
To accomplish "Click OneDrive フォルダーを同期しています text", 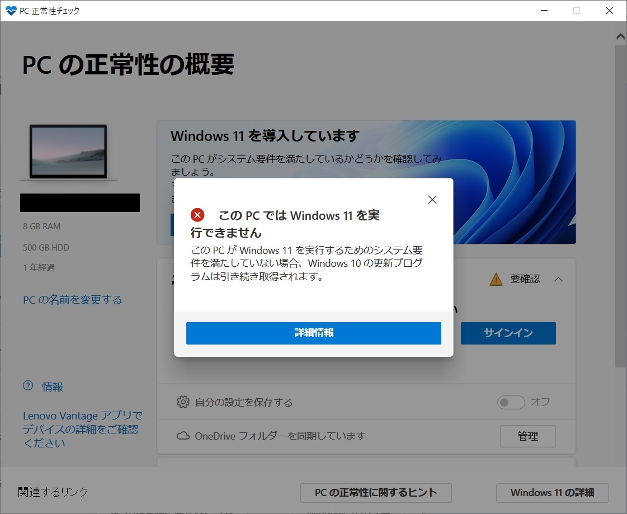I will coord(280,436).
